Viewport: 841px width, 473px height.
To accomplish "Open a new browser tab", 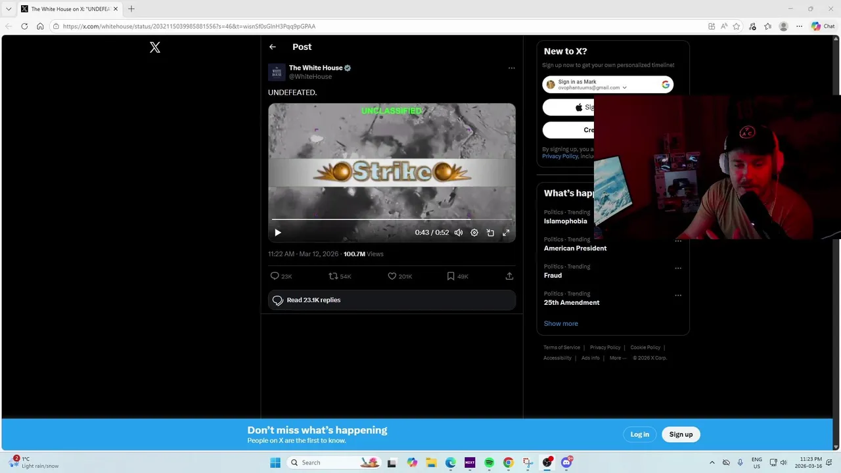I will [x=131, y=9].
